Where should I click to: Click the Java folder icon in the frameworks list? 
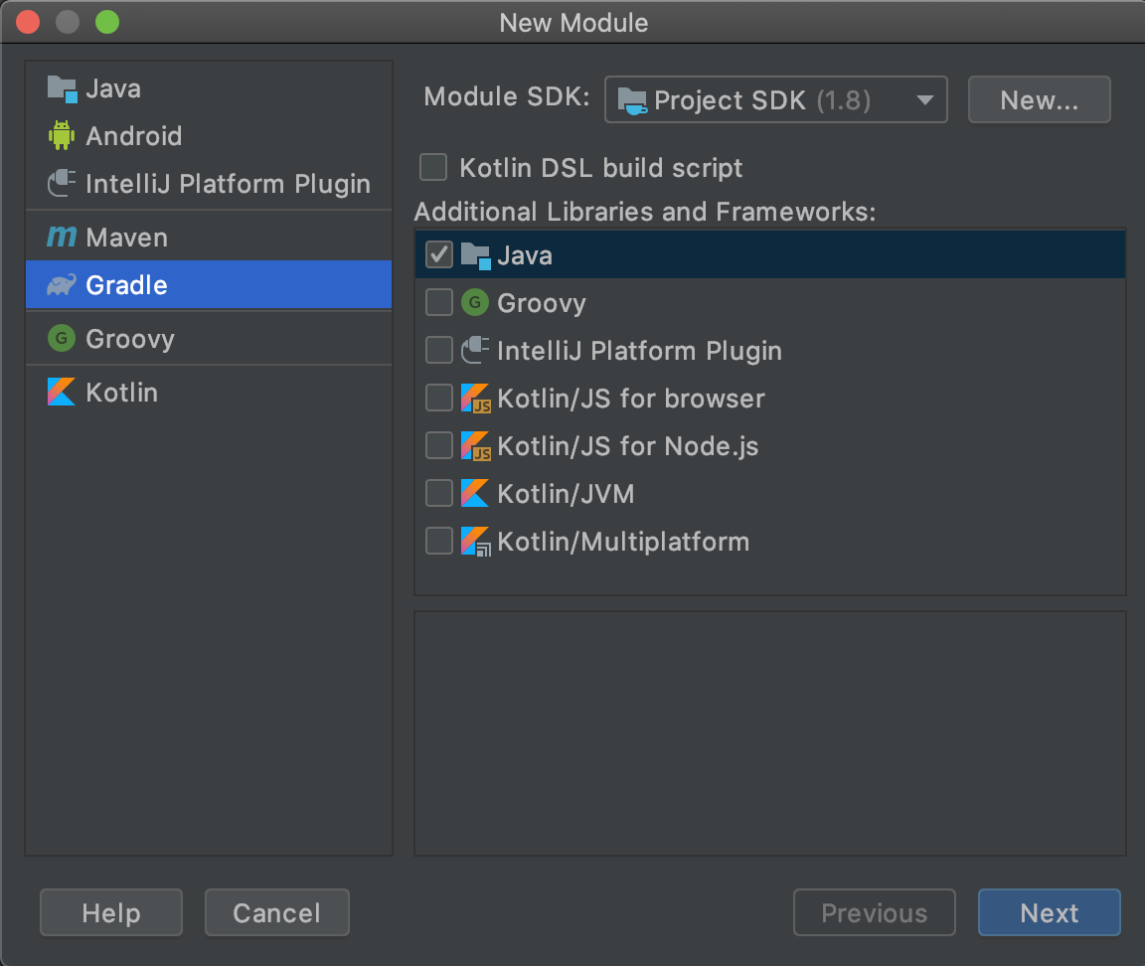coord(475,255)
